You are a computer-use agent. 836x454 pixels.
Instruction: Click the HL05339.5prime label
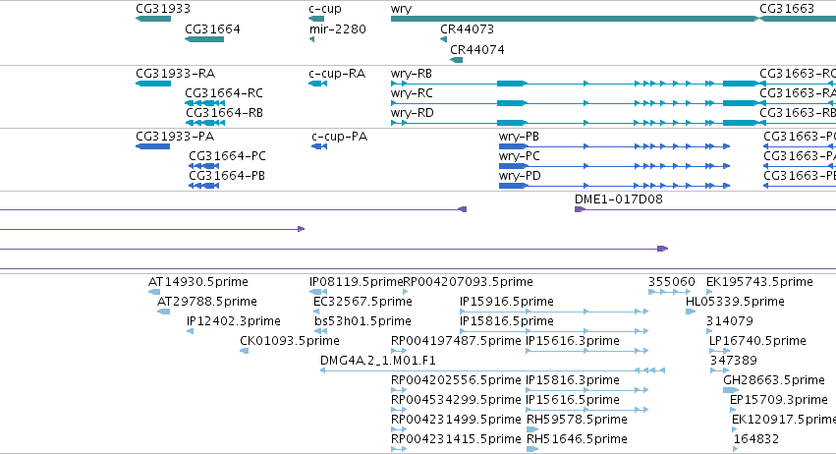click(x=735, y=302)
